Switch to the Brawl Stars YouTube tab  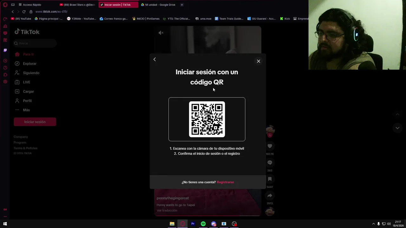coord(78,5)
